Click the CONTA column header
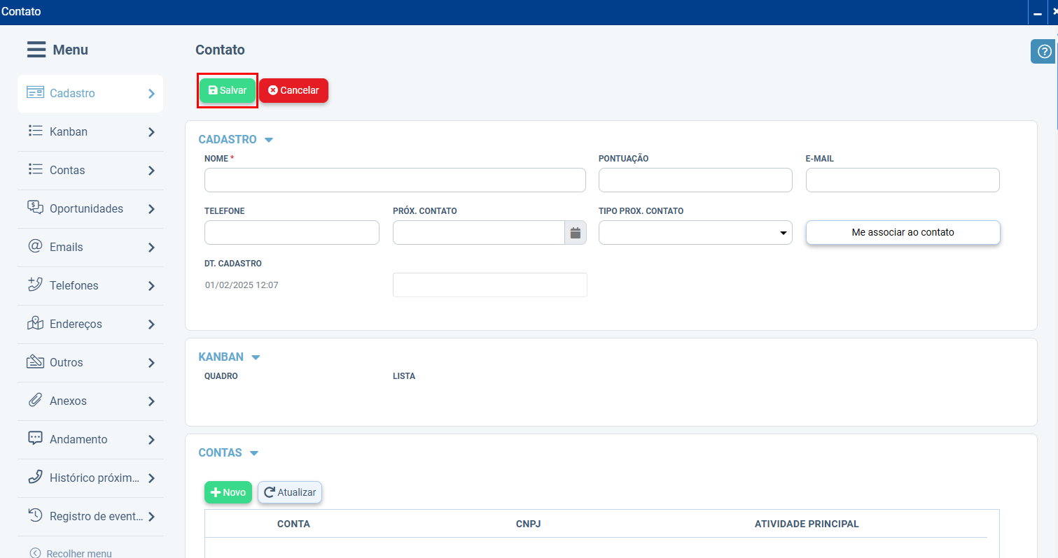Screen dimensions: 1058x558 tap(293, 524)
